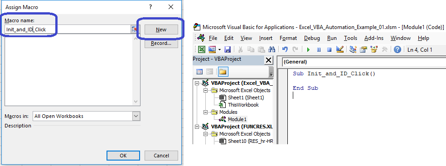Click the empty macro list box
446x166 pixels.
tap(69, 70)
